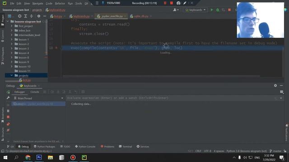This screenshot has height=162, width=289.
Task: Stop the debug session red square
Action: 8,117
